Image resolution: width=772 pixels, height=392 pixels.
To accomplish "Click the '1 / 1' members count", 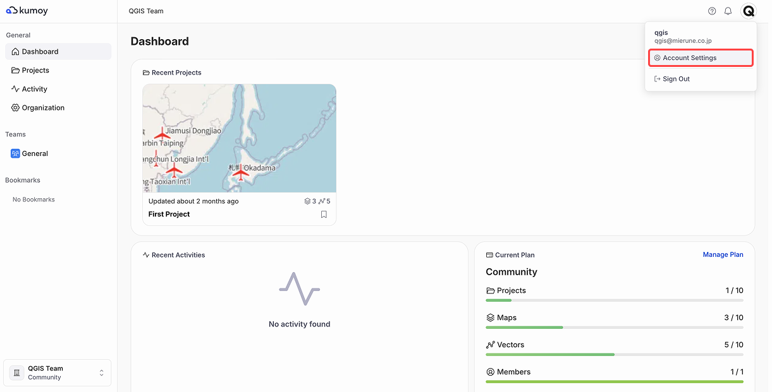I will (737, 372).
